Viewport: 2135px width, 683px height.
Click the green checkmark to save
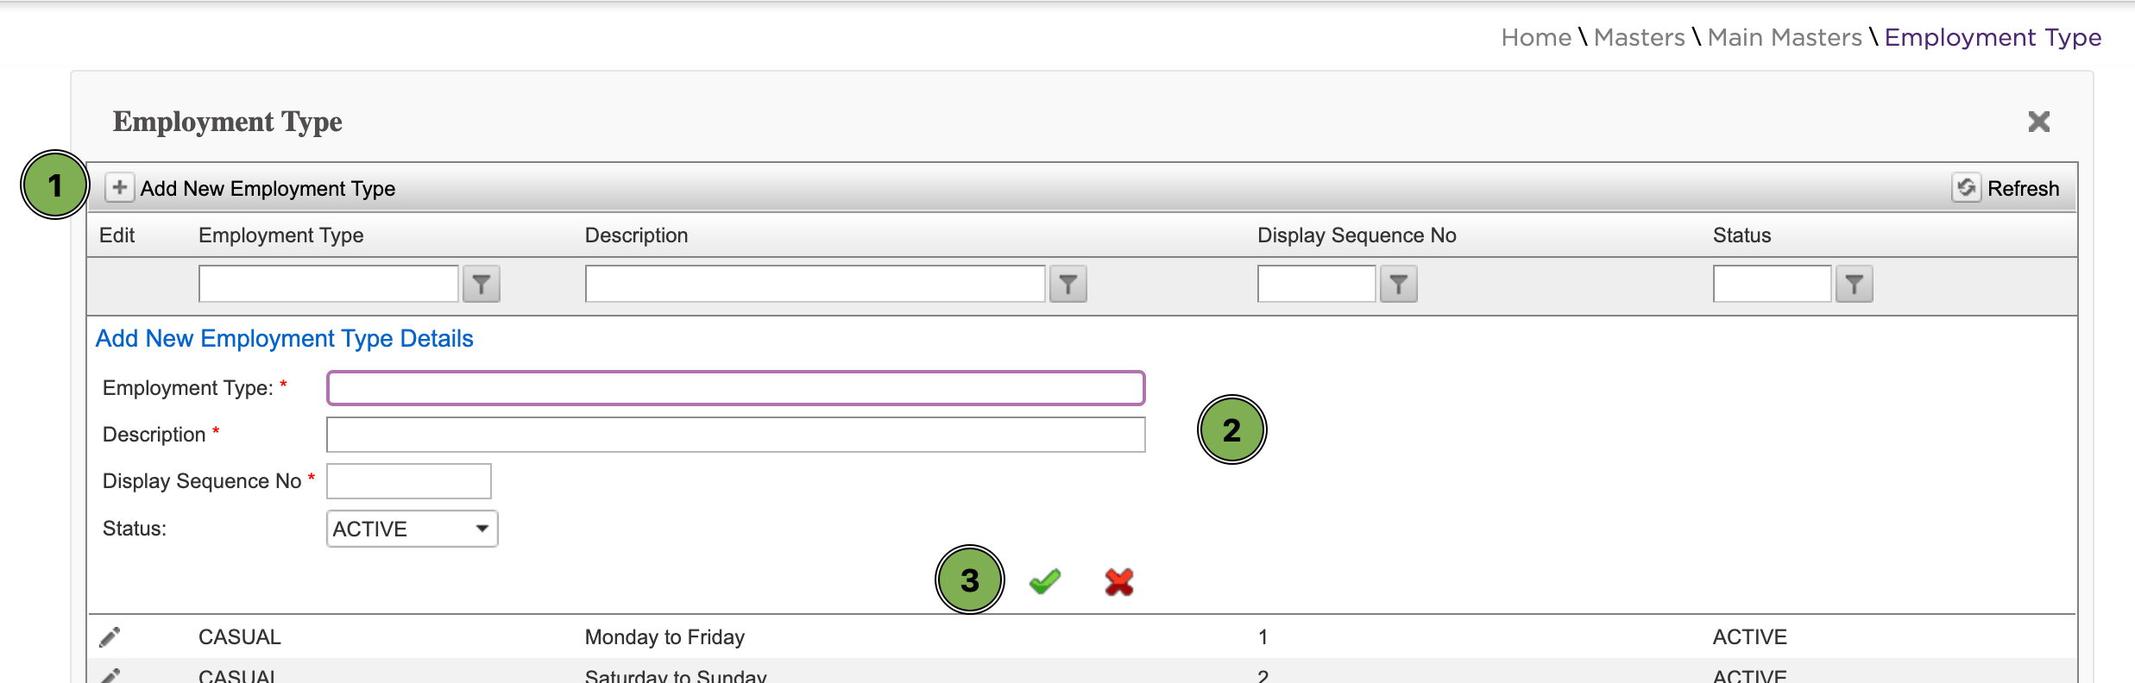coord(1044,582)
